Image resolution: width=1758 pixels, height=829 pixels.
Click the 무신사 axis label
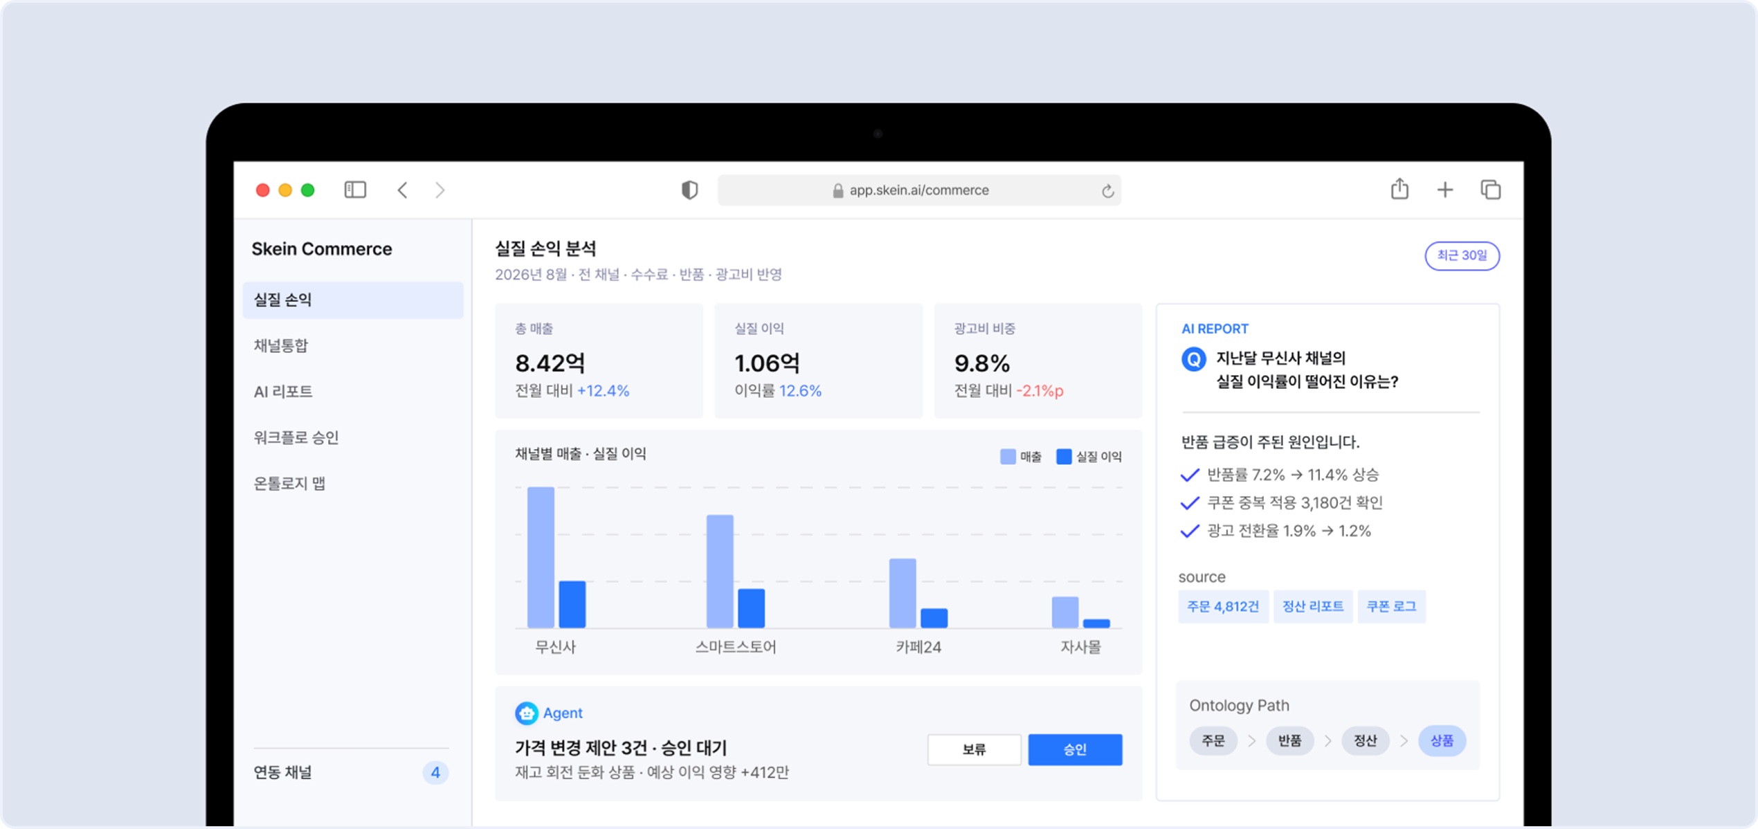coord(555,648)
